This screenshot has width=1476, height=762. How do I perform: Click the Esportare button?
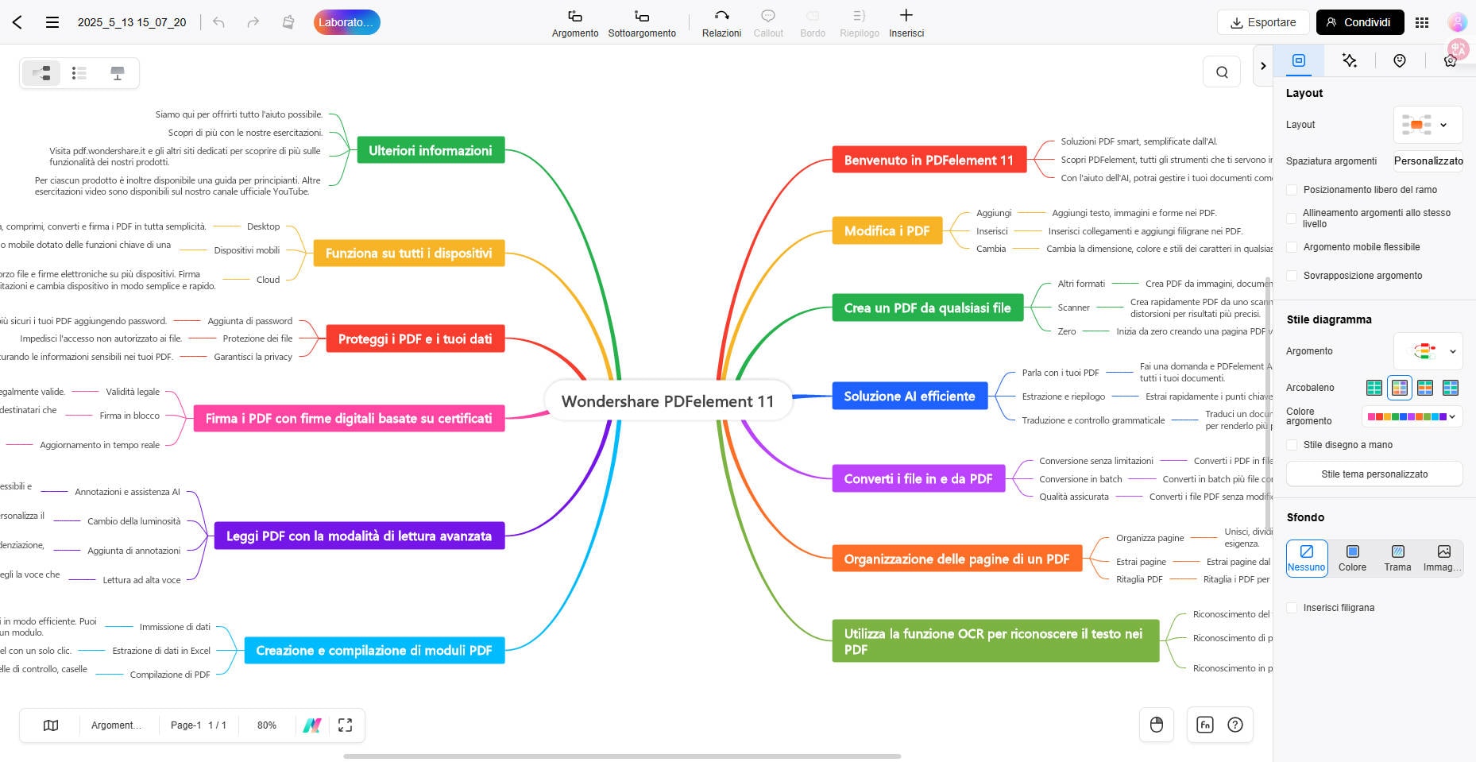pos(1263,22)
